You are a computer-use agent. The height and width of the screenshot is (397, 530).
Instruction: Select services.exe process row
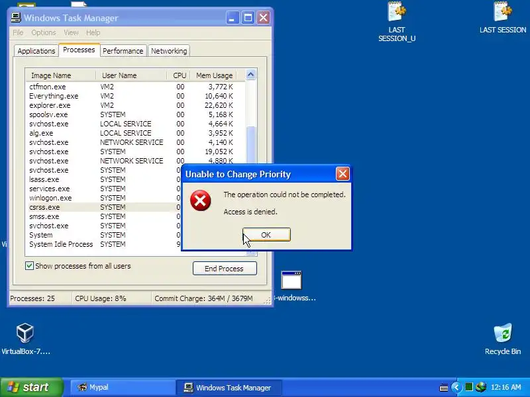(x=104, y=189)
